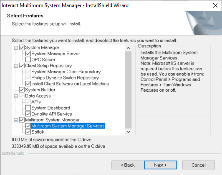
Task: Uncheck the Dynalite API Service checkbox
Action: click(28, 114)
